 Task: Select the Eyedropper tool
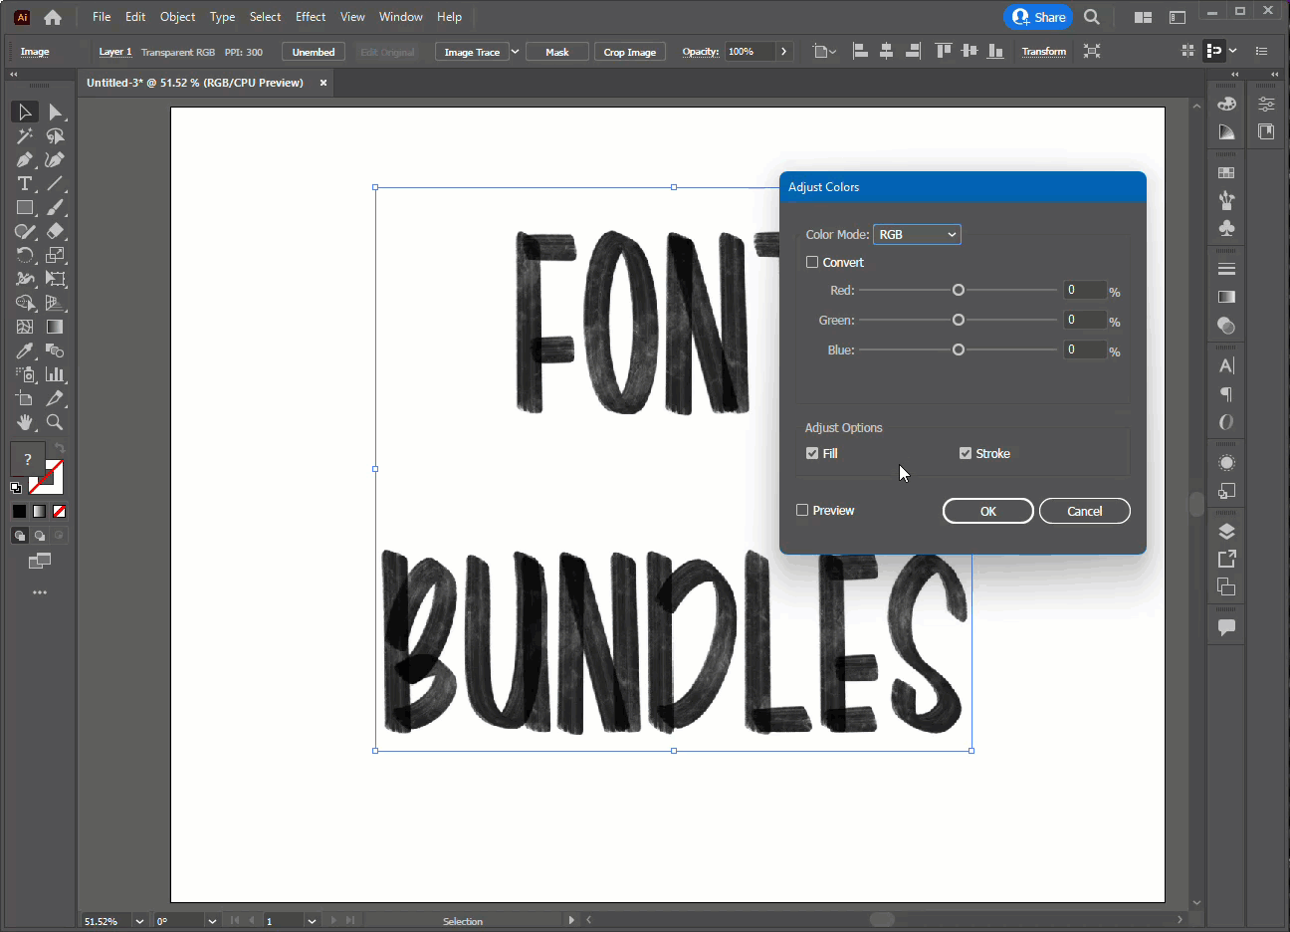point(25,350)
